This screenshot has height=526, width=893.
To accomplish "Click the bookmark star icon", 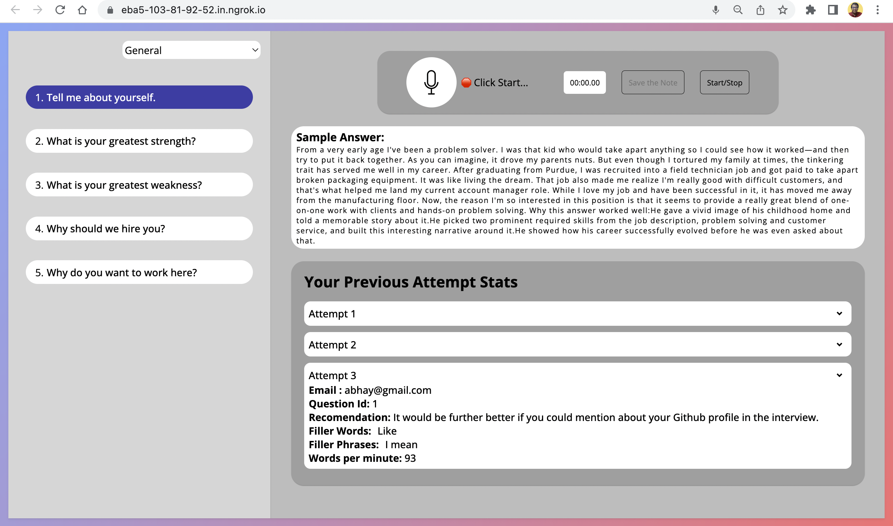I will pos(782,9).
